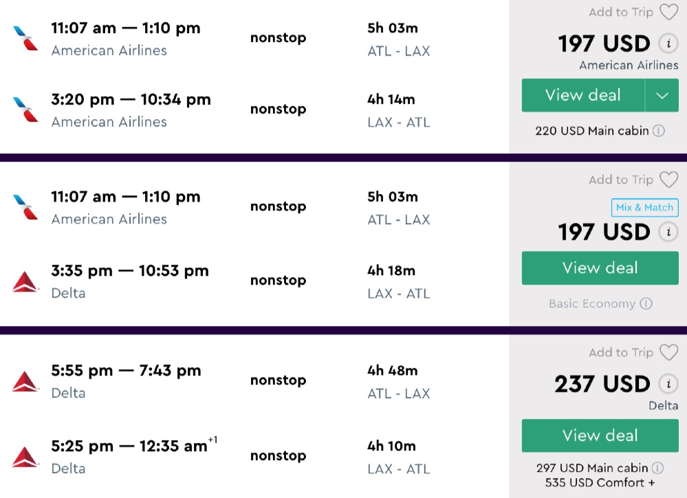View deal for American Airlines 197 USD
This screenshot has height=498, width=687.
tap(583, 96)
